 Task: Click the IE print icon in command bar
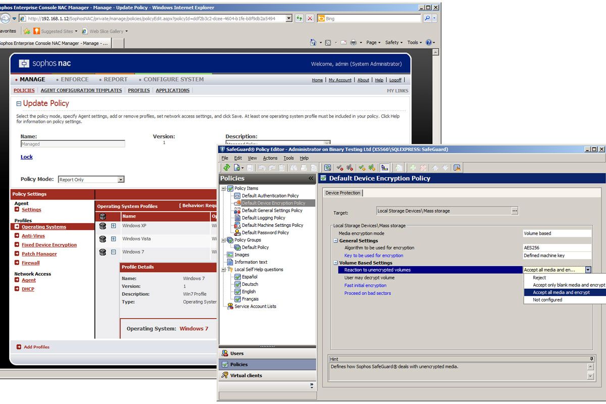click(353, 42)
